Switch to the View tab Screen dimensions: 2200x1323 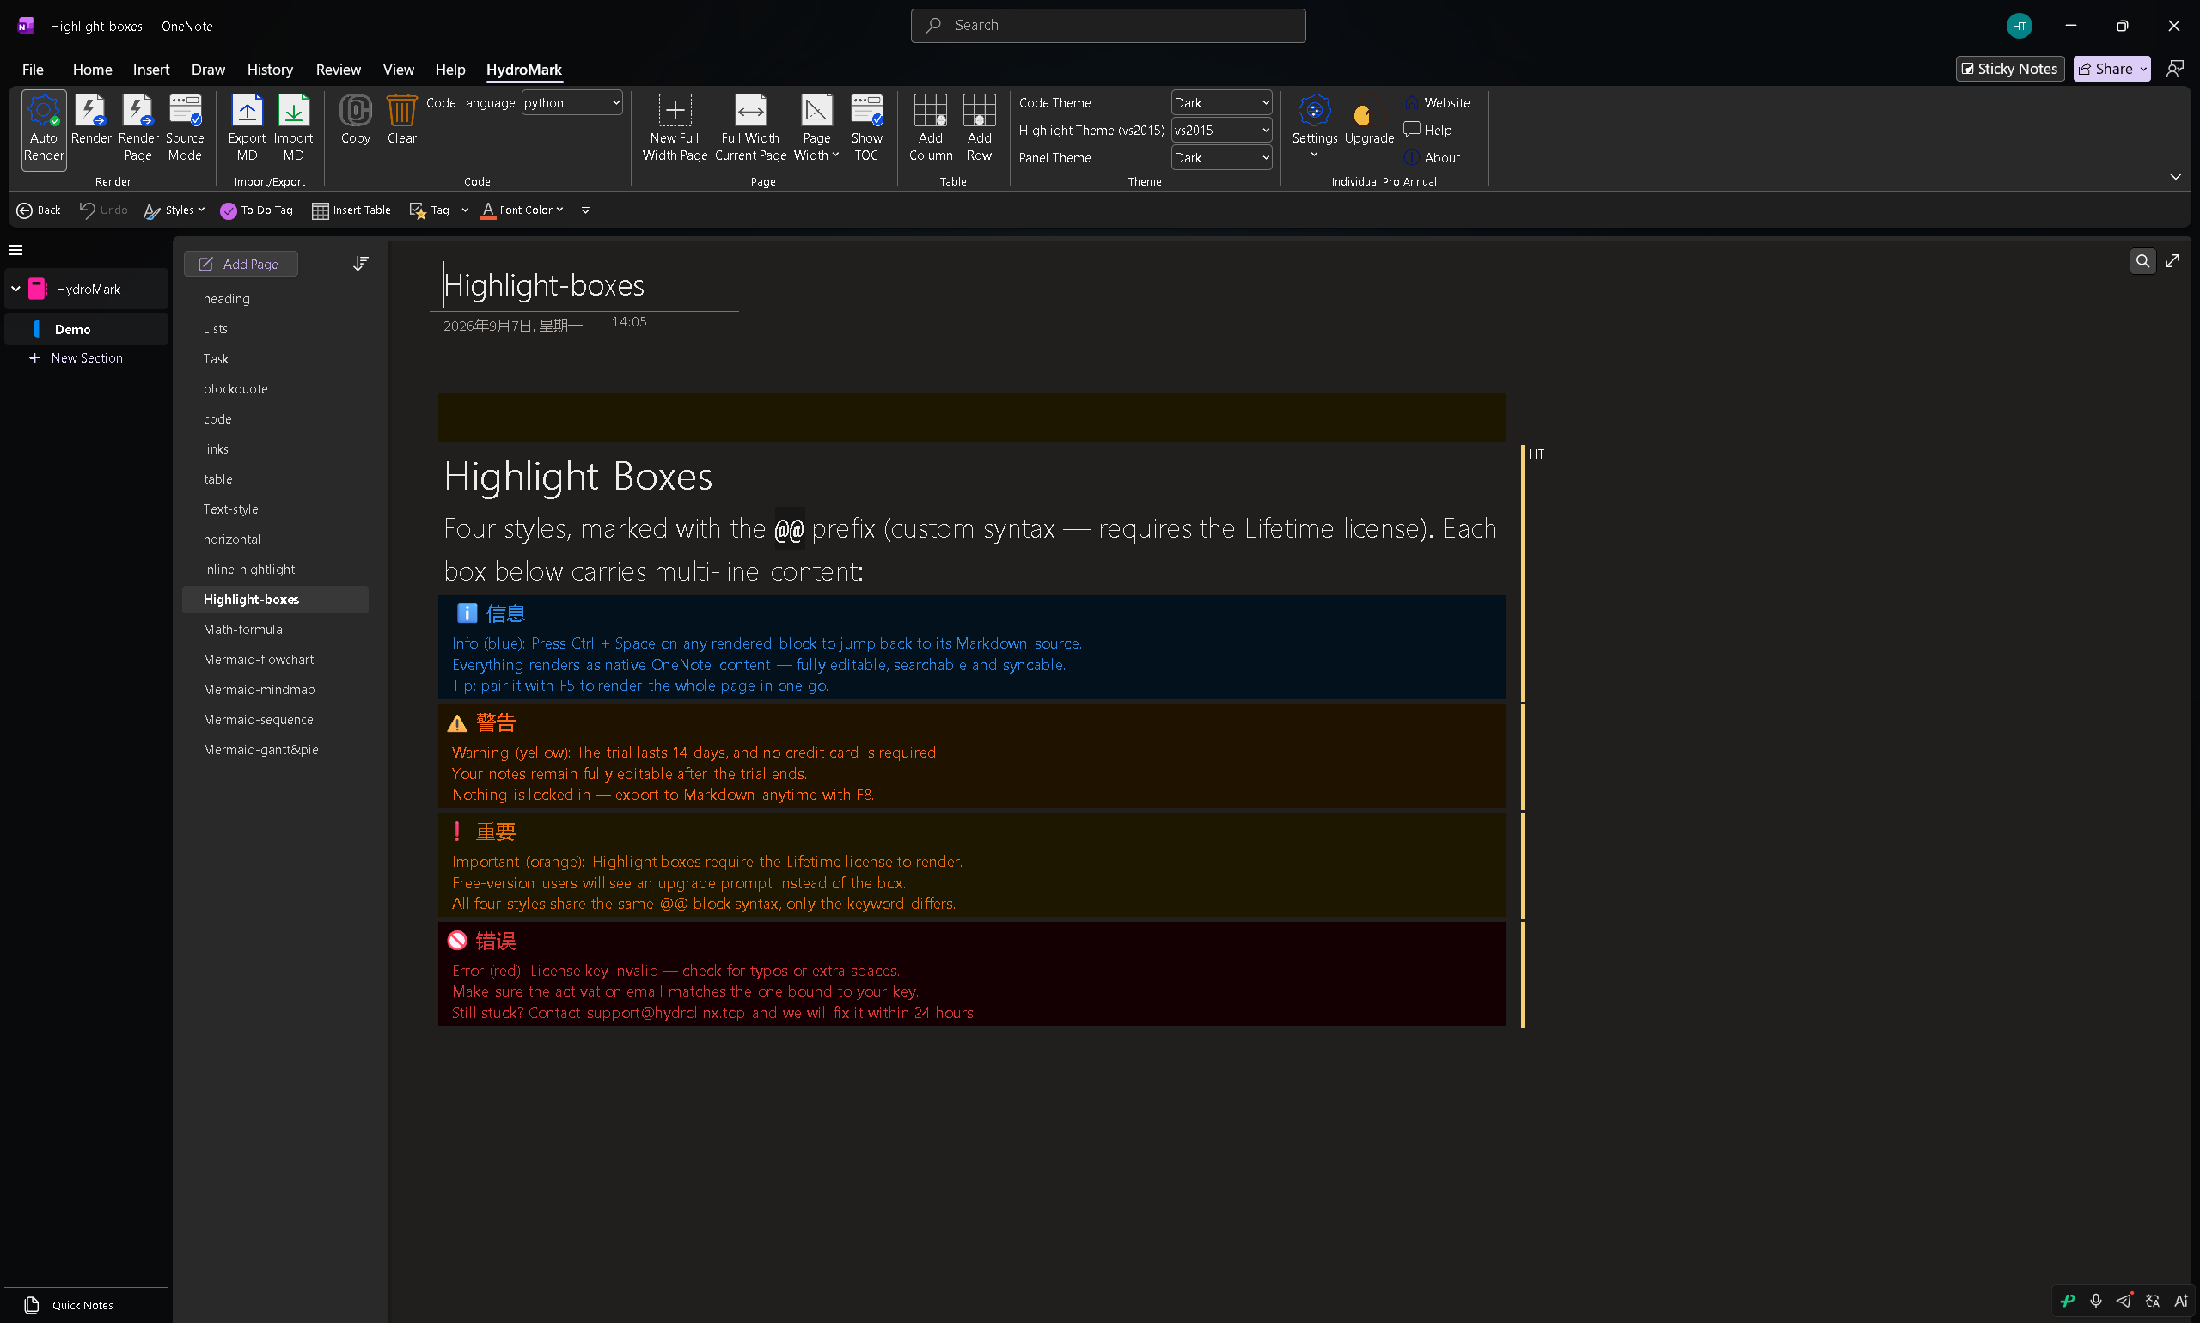(x=398, y=70)
